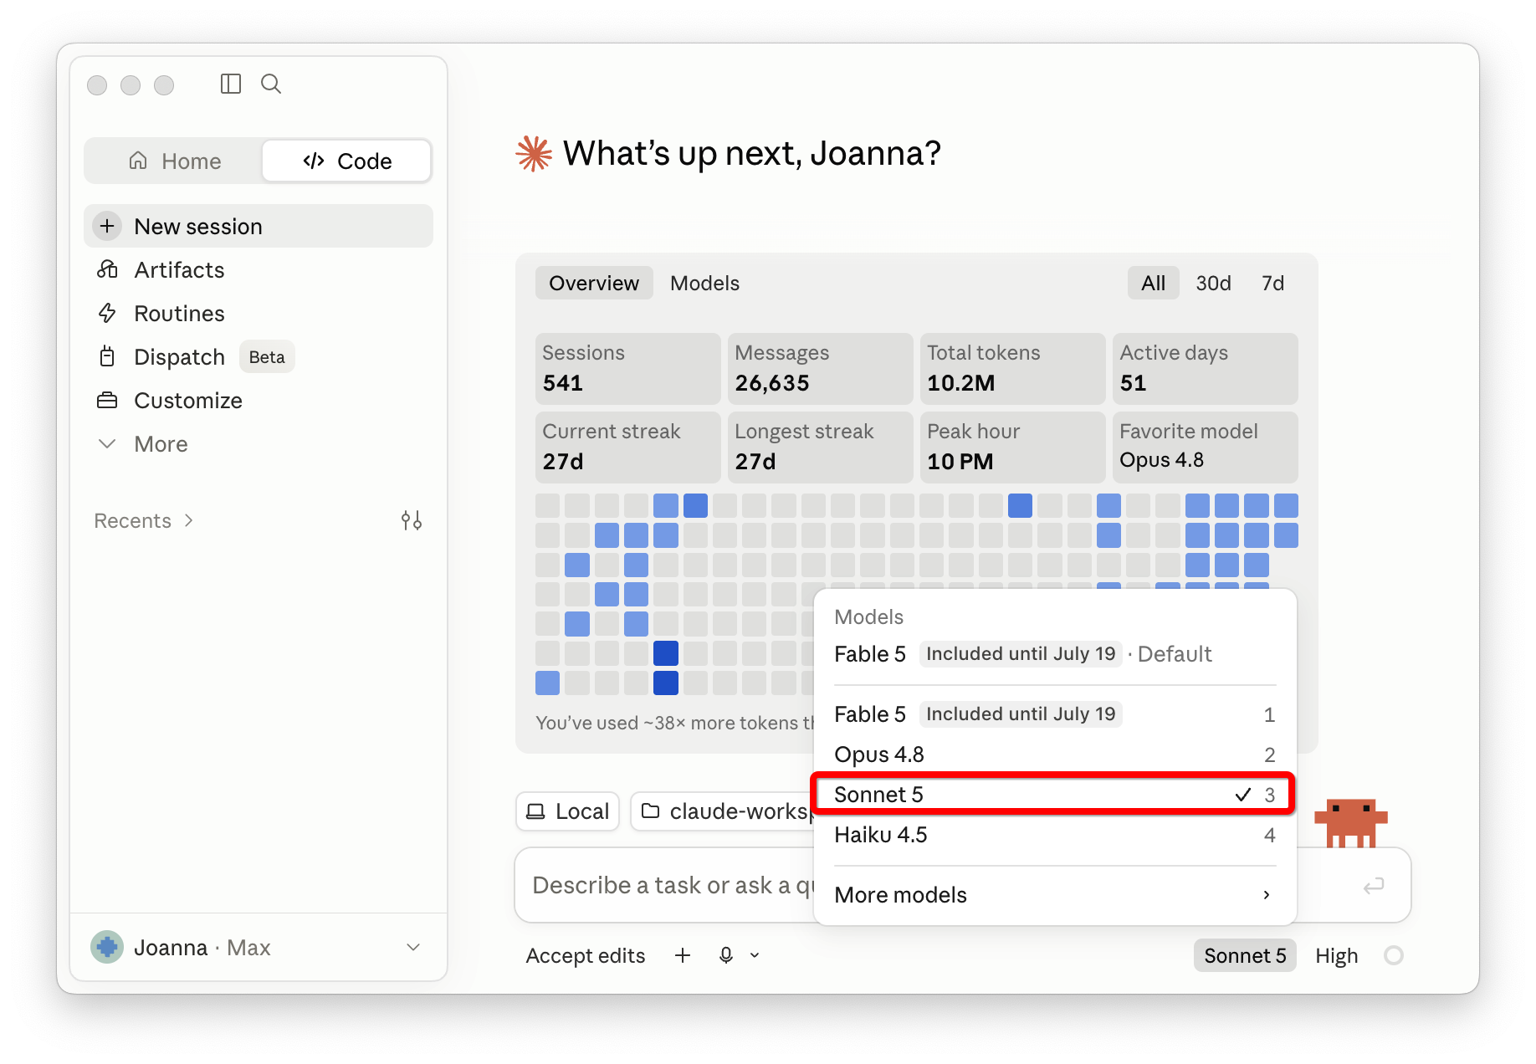This screenshot has height=1064, width=1536.
Task: Select the Models stats tab
Action: click(x=704, y=283)
